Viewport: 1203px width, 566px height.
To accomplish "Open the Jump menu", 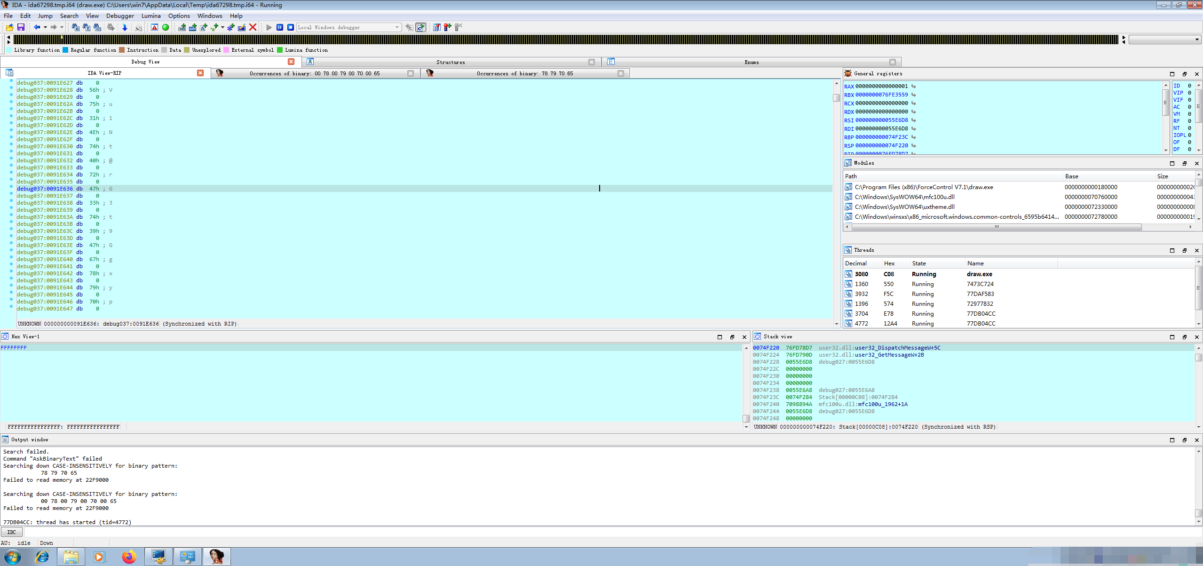I will (x=45, y=16).
